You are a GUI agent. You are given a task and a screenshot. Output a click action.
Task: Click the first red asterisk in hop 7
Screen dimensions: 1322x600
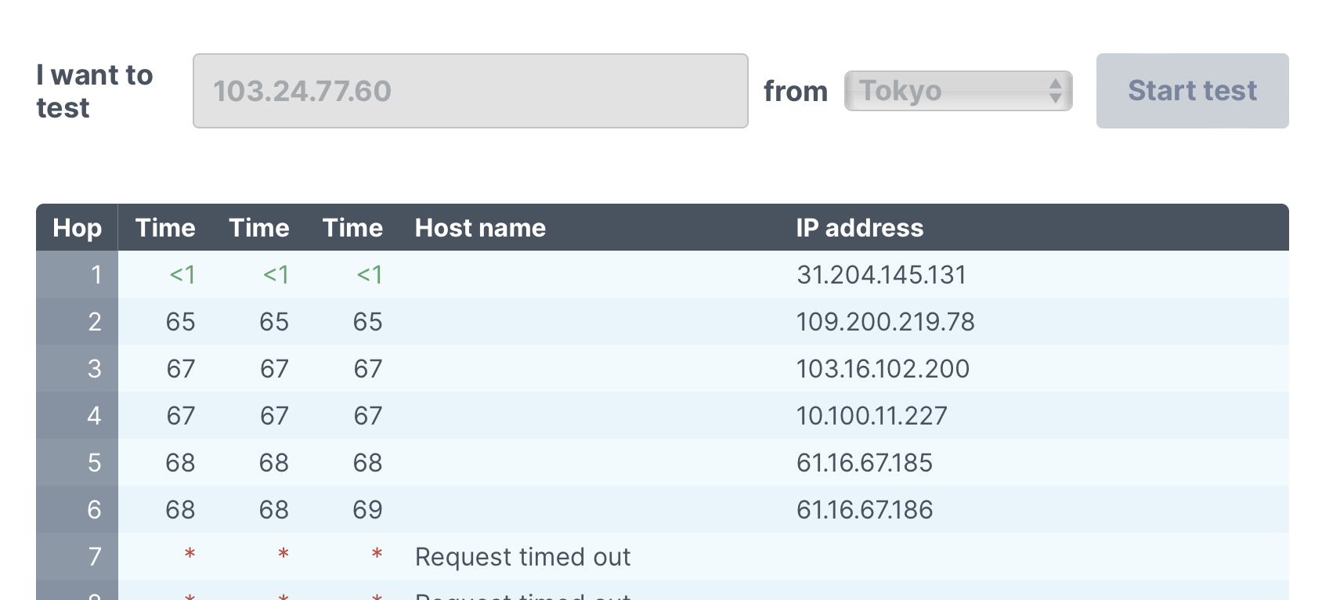(x=190, y=555)
